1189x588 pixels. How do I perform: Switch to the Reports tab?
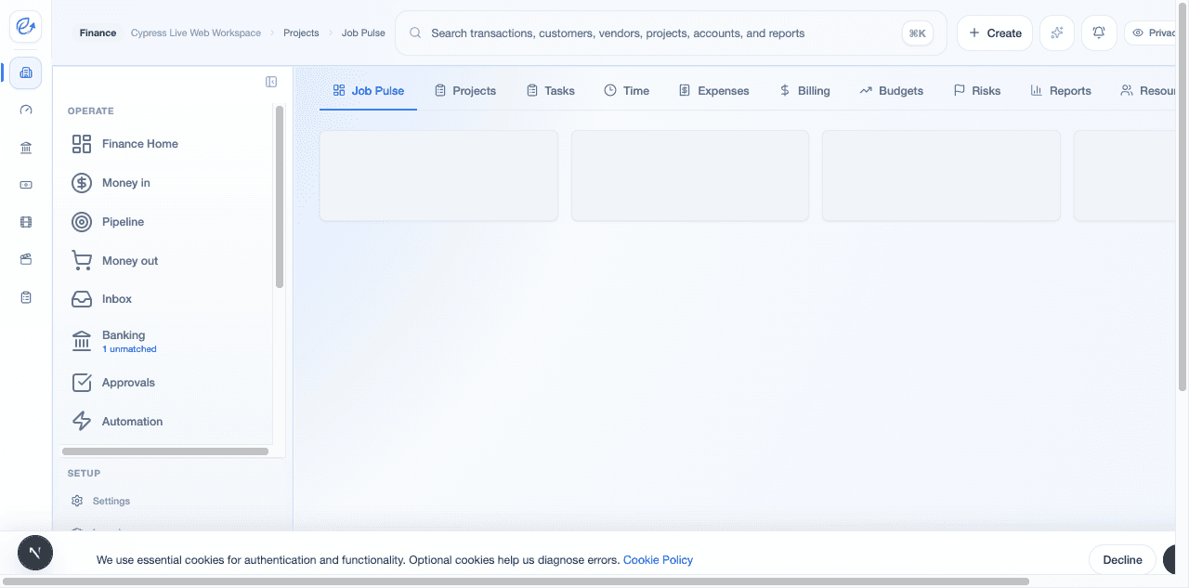coord(1060,91)
